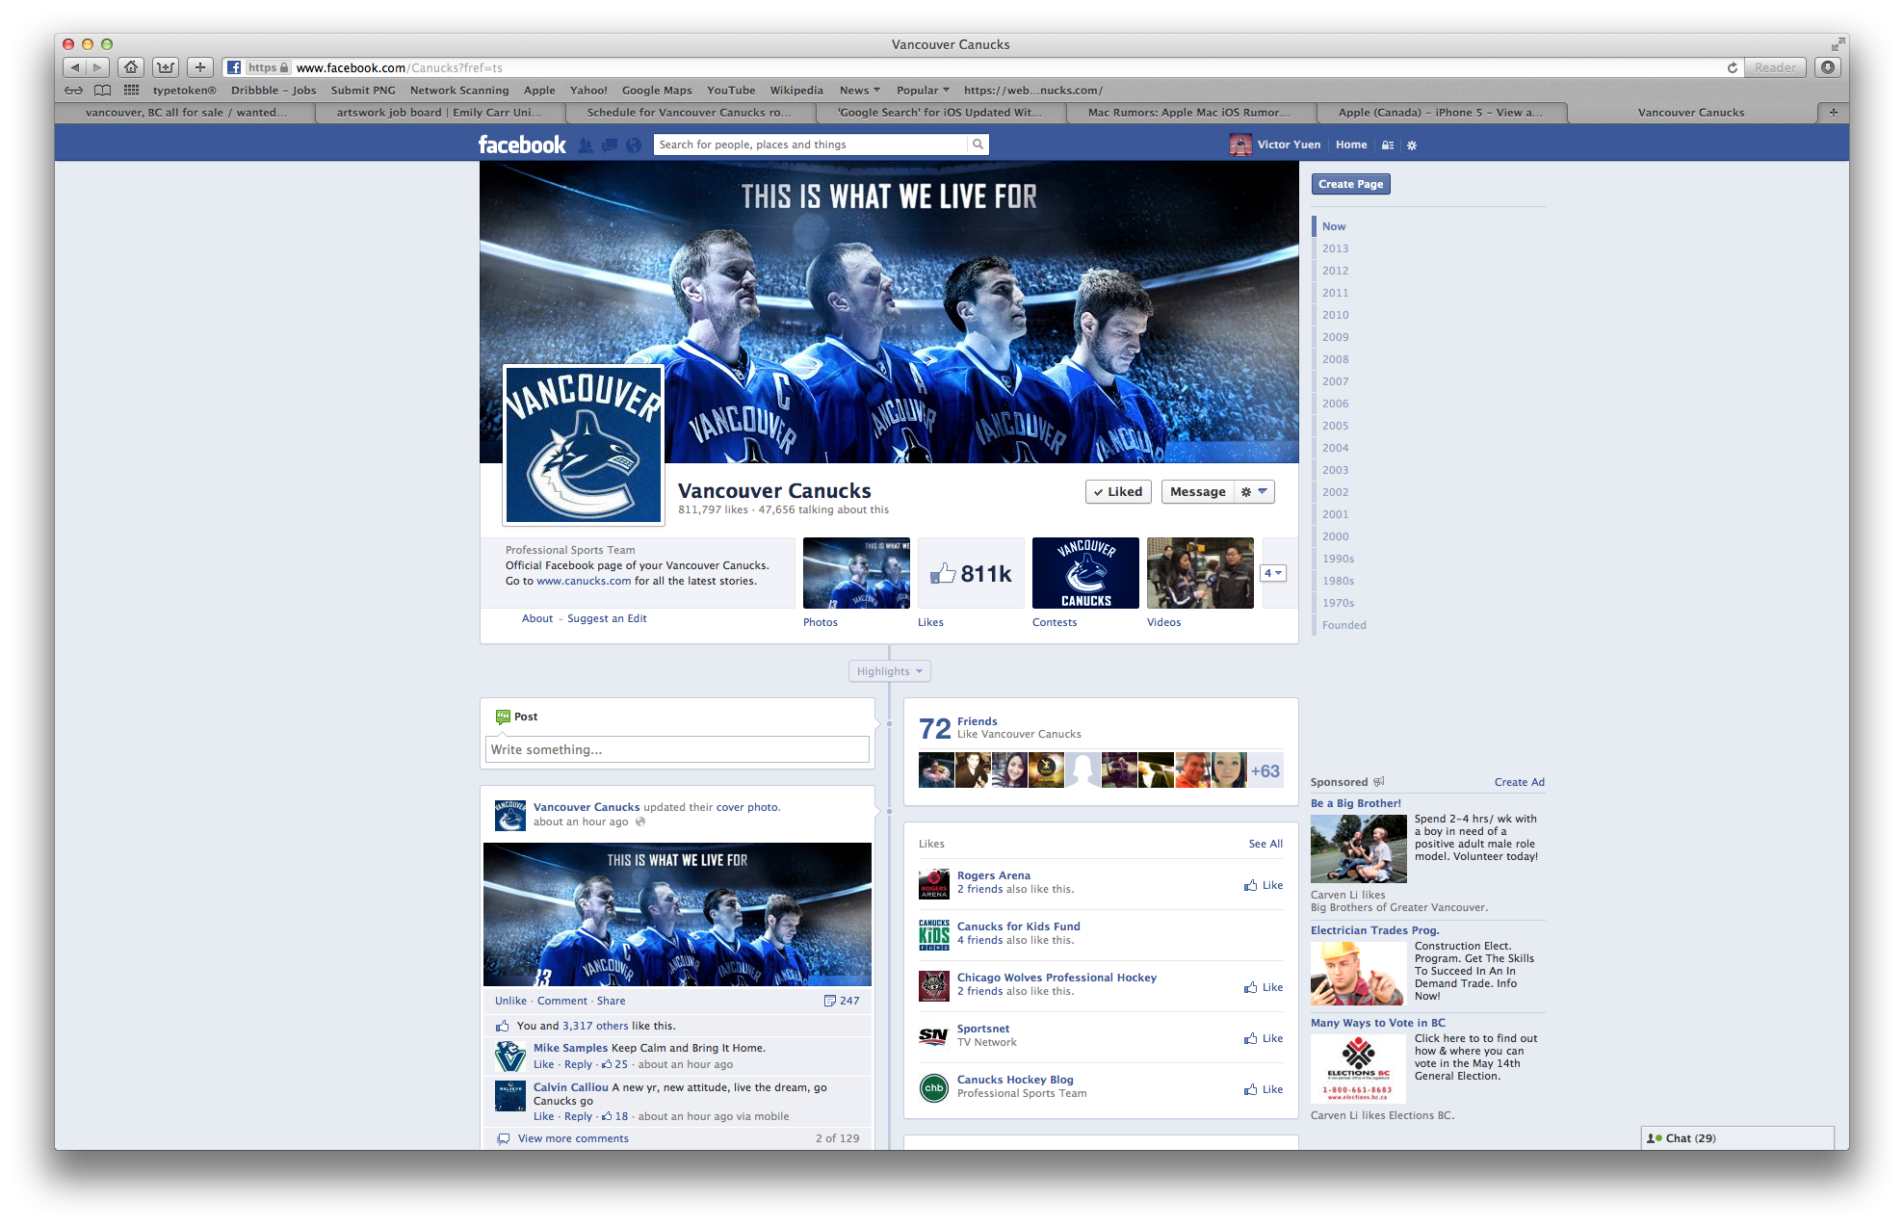Click See All likes link
The width and height of the screenshot is (1904, 1226).
click(x=1265, y=844)
